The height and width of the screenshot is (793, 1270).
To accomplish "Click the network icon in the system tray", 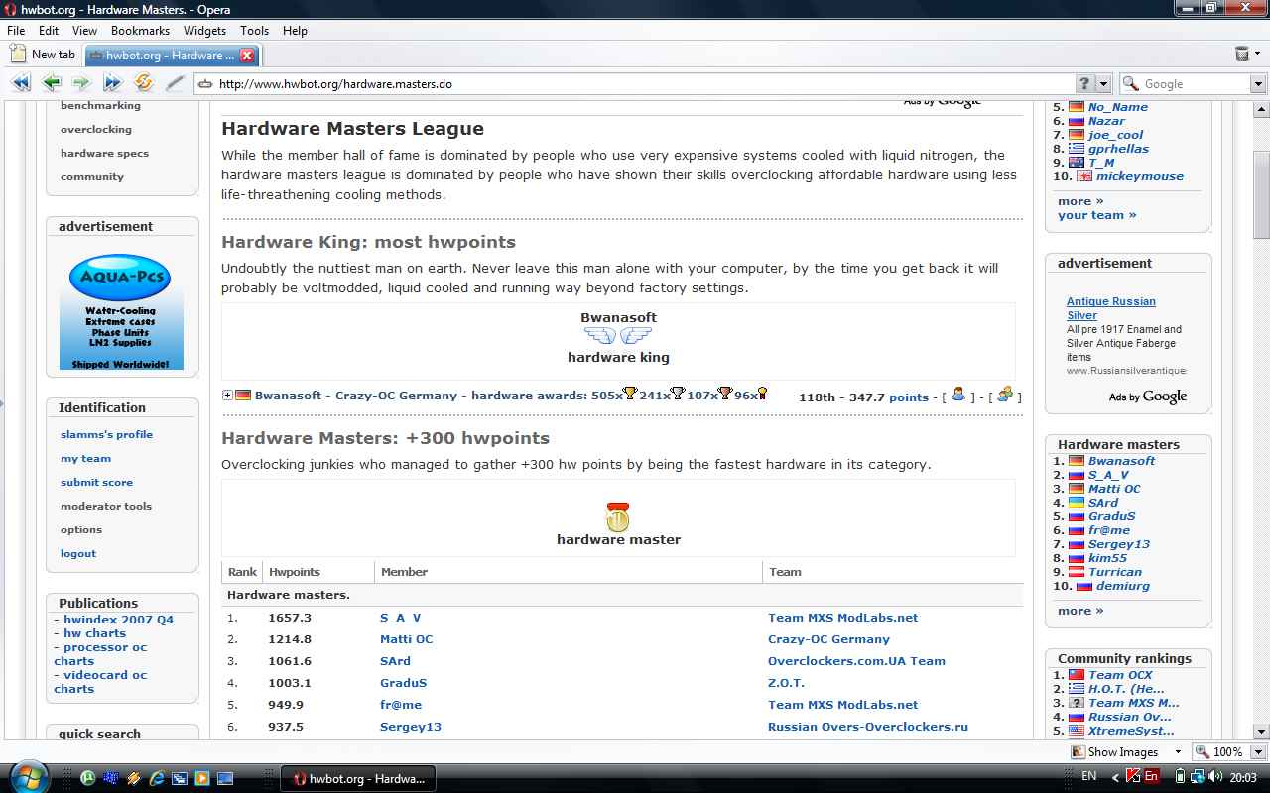I will click(x=1199, y=777).
